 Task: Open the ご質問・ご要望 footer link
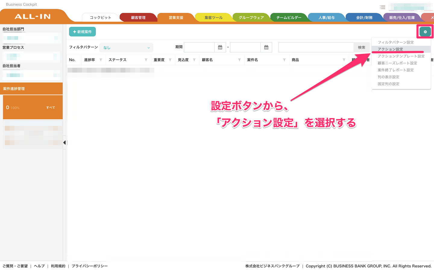point(15,266)
